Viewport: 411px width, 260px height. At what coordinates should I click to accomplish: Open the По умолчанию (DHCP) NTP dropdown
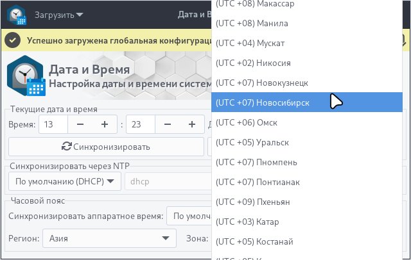65,181
